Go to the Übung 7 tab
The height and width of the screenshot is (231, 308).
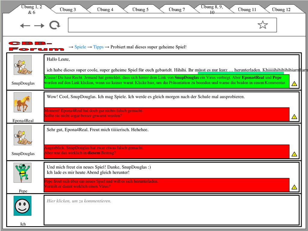[177, 9]
